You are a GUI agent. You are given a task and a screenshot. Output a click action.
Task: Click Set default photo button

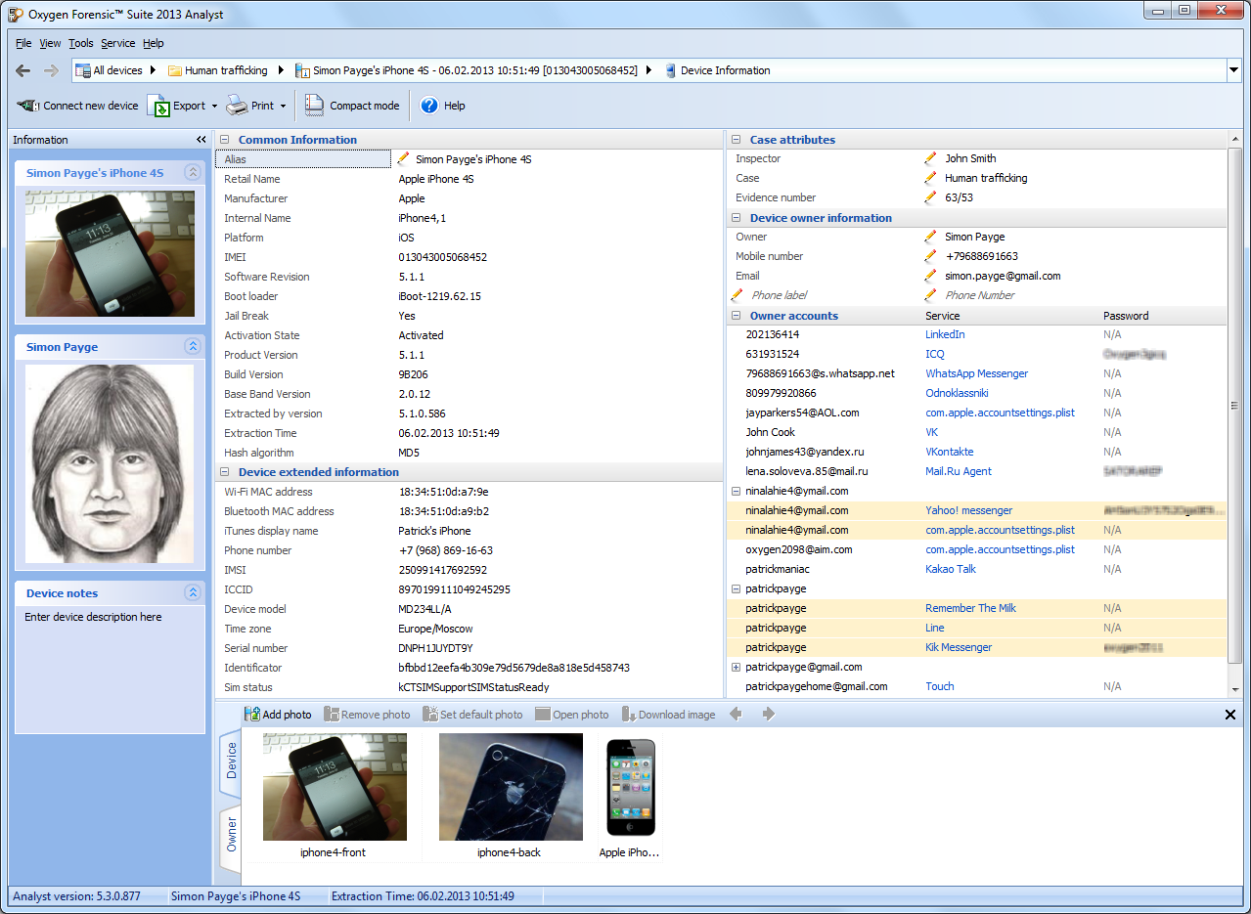point(473,715)
